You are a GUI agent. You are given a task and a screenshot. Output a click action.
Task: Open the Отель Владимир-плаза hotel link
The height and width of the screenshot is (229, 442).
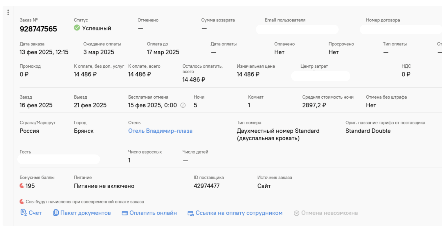(160, 131)
